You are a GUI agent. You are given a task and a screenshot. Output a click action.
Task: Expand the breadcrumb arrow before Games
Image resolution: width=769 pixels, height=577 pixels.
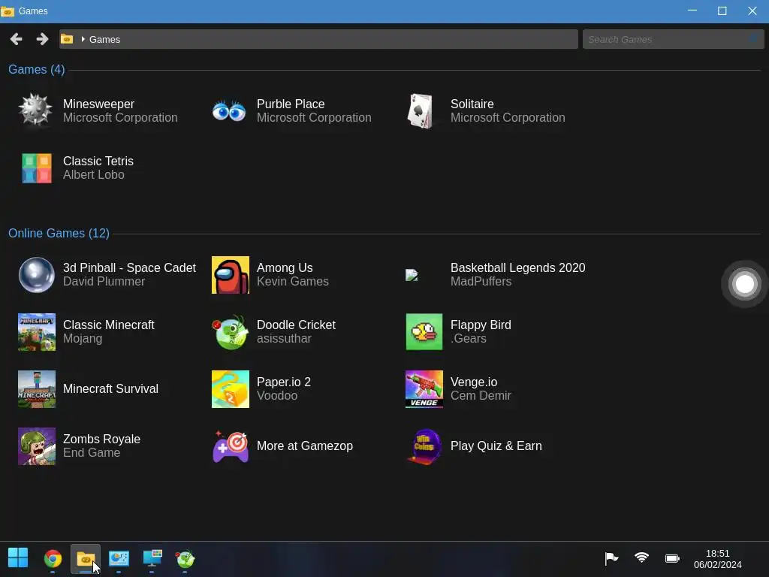83,39
